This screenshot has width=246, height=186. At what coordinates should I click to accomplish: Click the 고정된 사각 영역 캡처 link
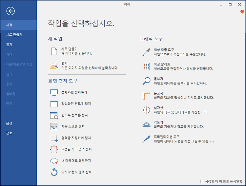(x=76, y=149)
